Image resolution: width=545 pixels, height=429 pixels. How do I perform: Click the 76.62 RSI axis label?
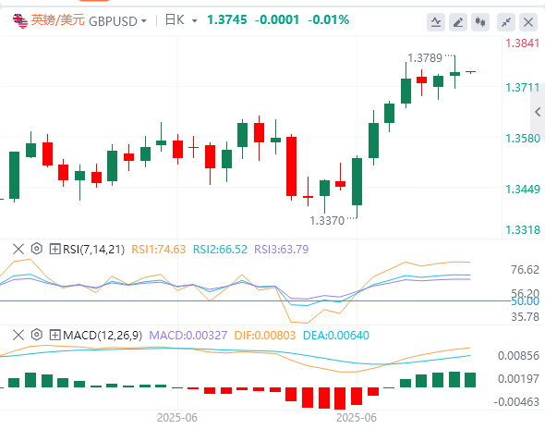coord(525,270)
